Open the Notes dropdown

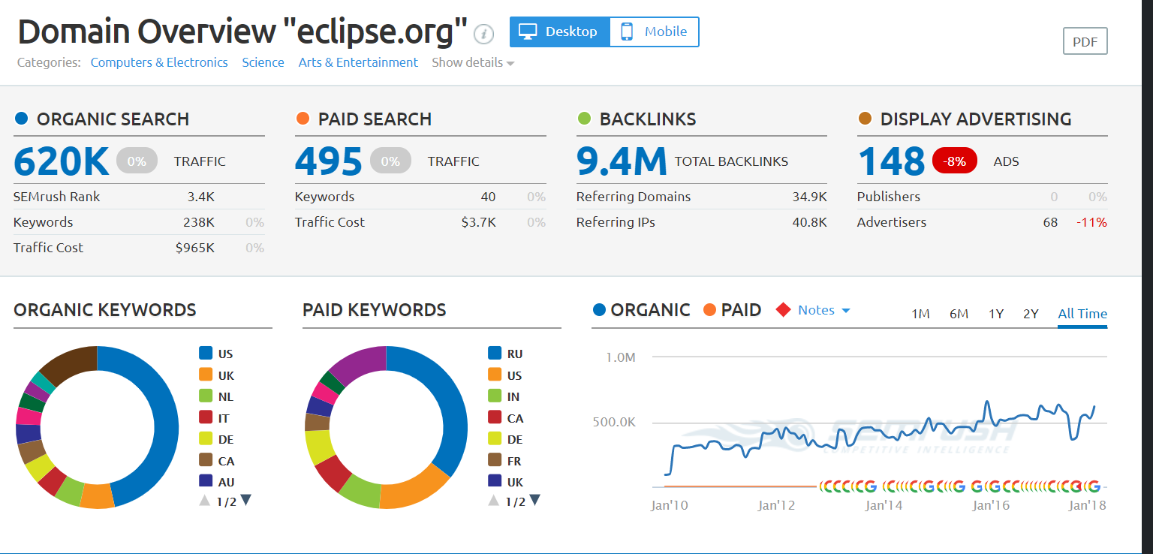[x=824, y=310]
